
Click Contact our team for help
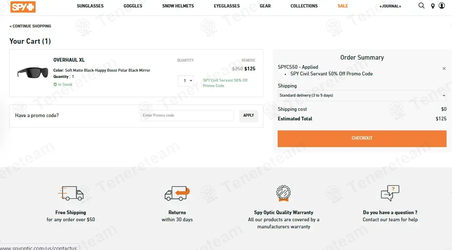click(x=390, y=220)
